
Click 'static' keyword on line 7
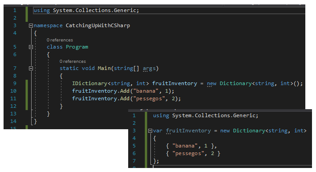pos(69,68)
